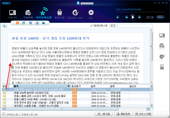Toggle repeat and shuffle mode
The image size is (170, 118).
coord(150,17)
